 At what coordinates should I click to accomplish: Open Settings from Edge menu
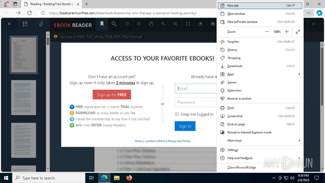tap(260, 150)
